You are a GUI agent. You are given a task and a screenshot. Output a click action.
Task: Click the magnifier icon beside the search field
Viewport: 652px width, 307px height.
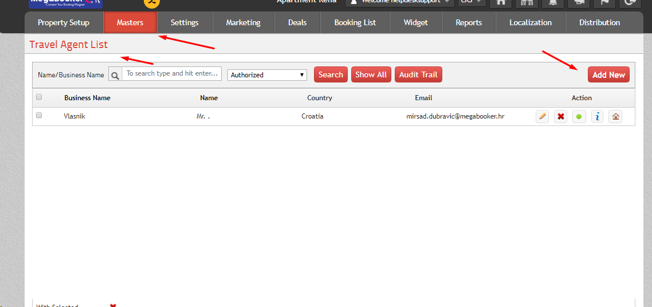tap(115, 74)
